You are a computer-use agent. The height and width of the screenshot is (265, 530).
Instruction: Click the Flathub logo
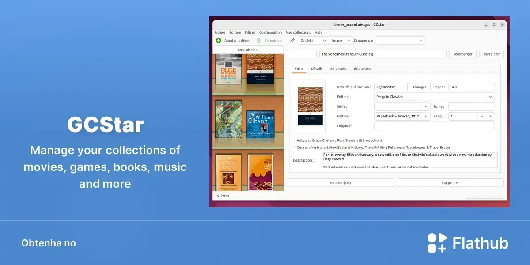[468, 243]
